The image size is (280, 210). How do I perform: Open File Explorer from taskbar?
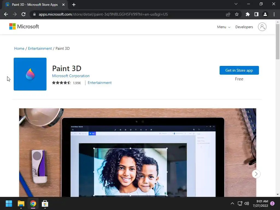pyautogui.click(x=21, y=203)
